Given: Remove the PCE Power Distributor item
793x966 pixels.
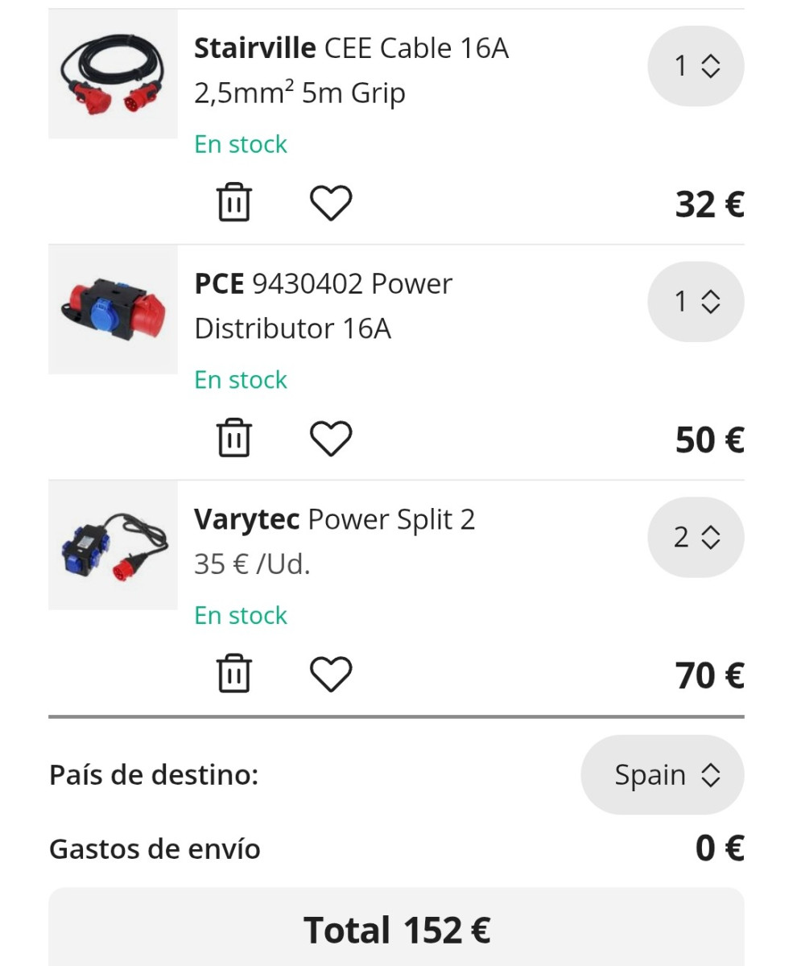Looking at the screenshot, I should click(234, 439).
